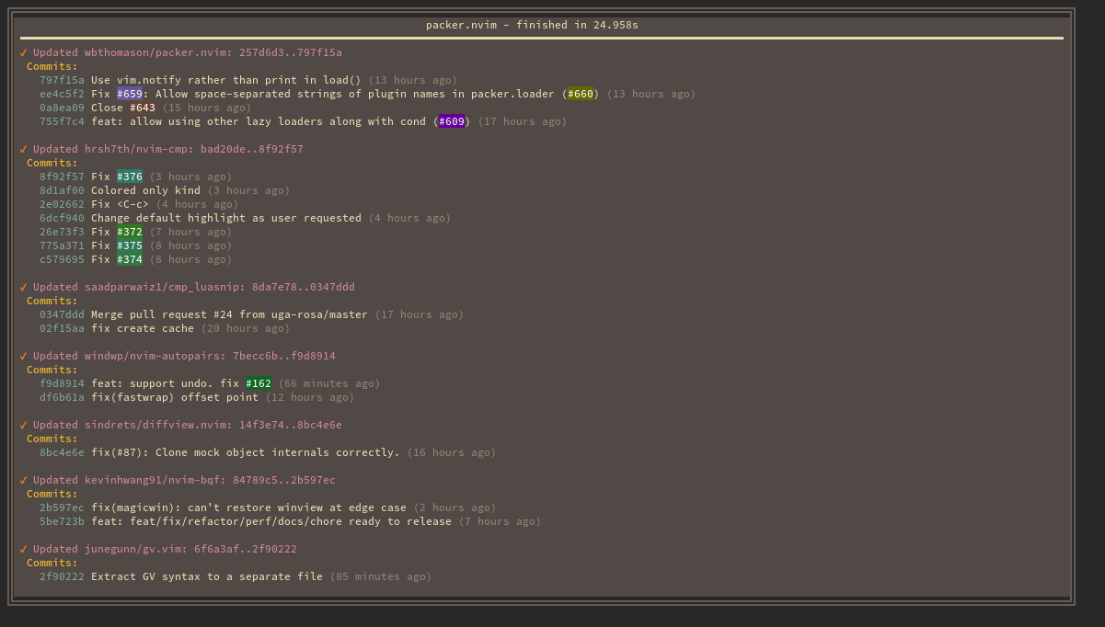The image size is (1105, 627).
Task: Click the checkmark beside sindrets/diffview.nvim
Action: click(x=23, y=425)
